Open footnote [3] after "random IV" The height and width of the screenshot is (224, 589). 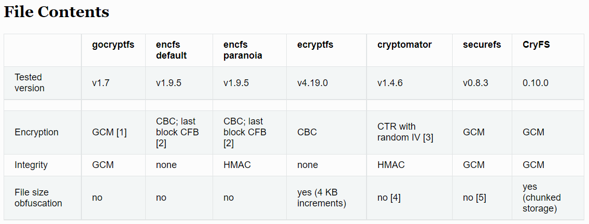[x=427, y=137]
